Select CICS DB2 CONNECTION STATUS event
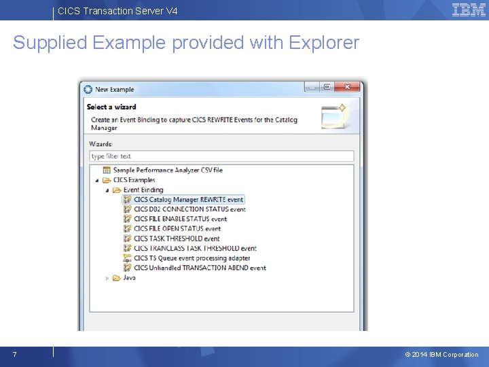The width and height of the screenshot is (489, 367). click(x=189, y=209)
